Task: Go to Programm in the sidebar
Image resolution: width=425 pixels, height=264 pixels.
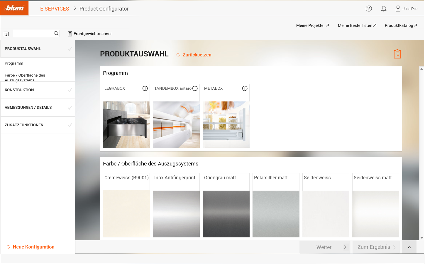Action: point(14,63)
